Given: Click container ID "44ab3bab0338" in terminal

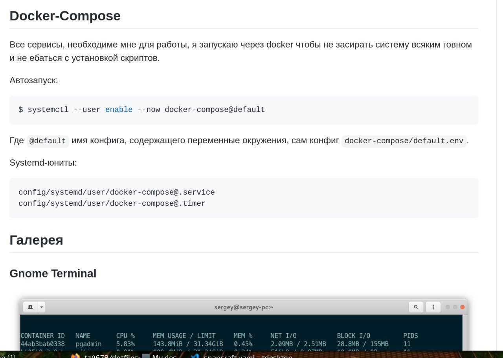Looking at the screenshot, I should pyautogui.click(x=42, y=344).
